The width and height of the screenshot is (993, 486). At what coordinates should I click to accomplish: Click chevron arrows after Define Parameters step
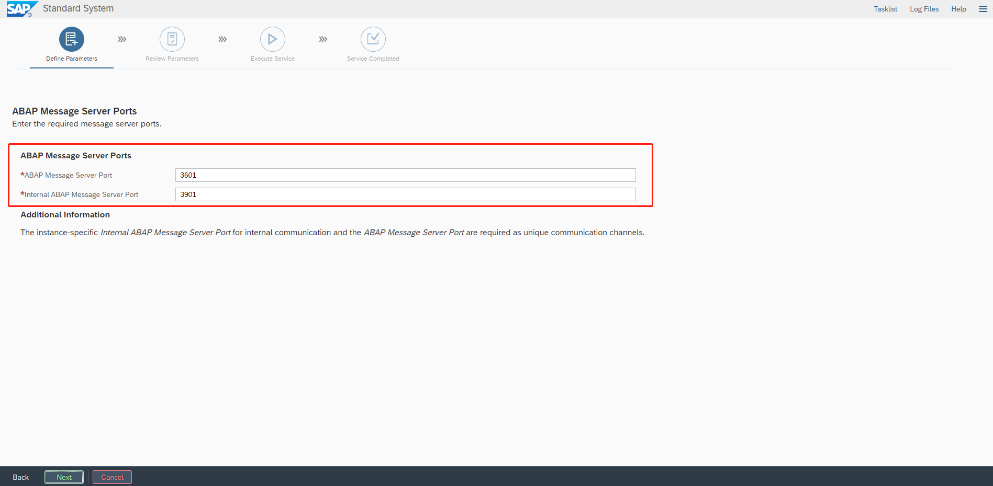coord(122,39)
